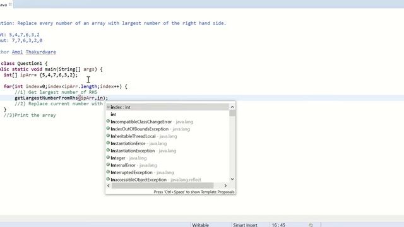Click right arrow of proposals horizontal scrollbar

[225, 185]
